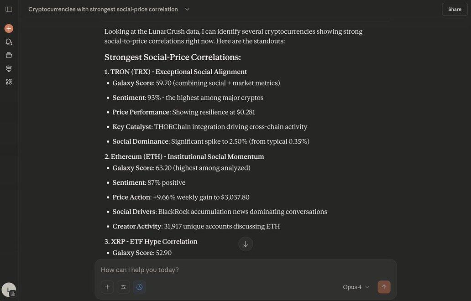
Task: Open the projects icon in sidebar
Action: point(9,55)
